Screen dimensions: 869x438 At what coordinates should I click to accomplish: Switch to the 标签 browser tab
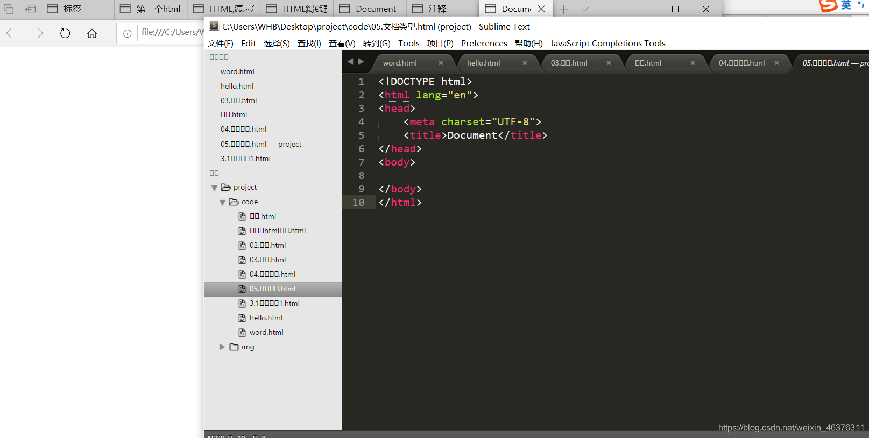(77, 9)
